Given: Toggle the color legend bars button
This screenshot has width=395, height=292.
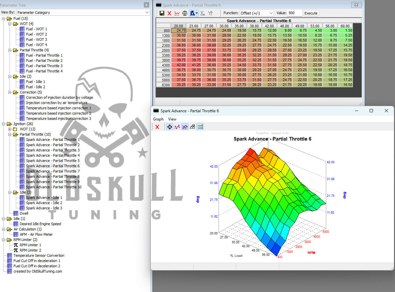Looking at the screenshot, I should (200, 127).
